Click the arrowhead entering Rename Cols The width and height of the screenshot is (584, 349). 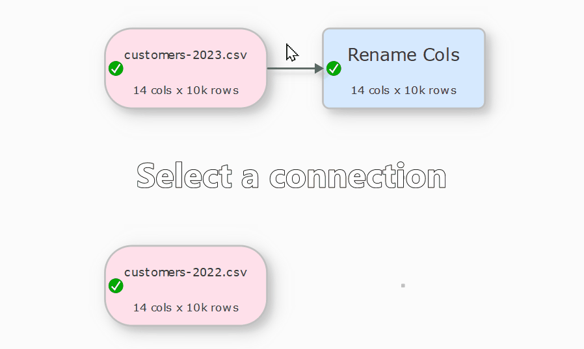[319, 69]
